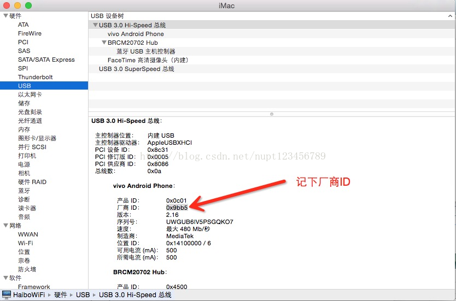Click serial number UWGUB6IV5PSGQKO7
The height and width of the screenshot is (301, 456).
pyautogui.click(x=200, y=222)
